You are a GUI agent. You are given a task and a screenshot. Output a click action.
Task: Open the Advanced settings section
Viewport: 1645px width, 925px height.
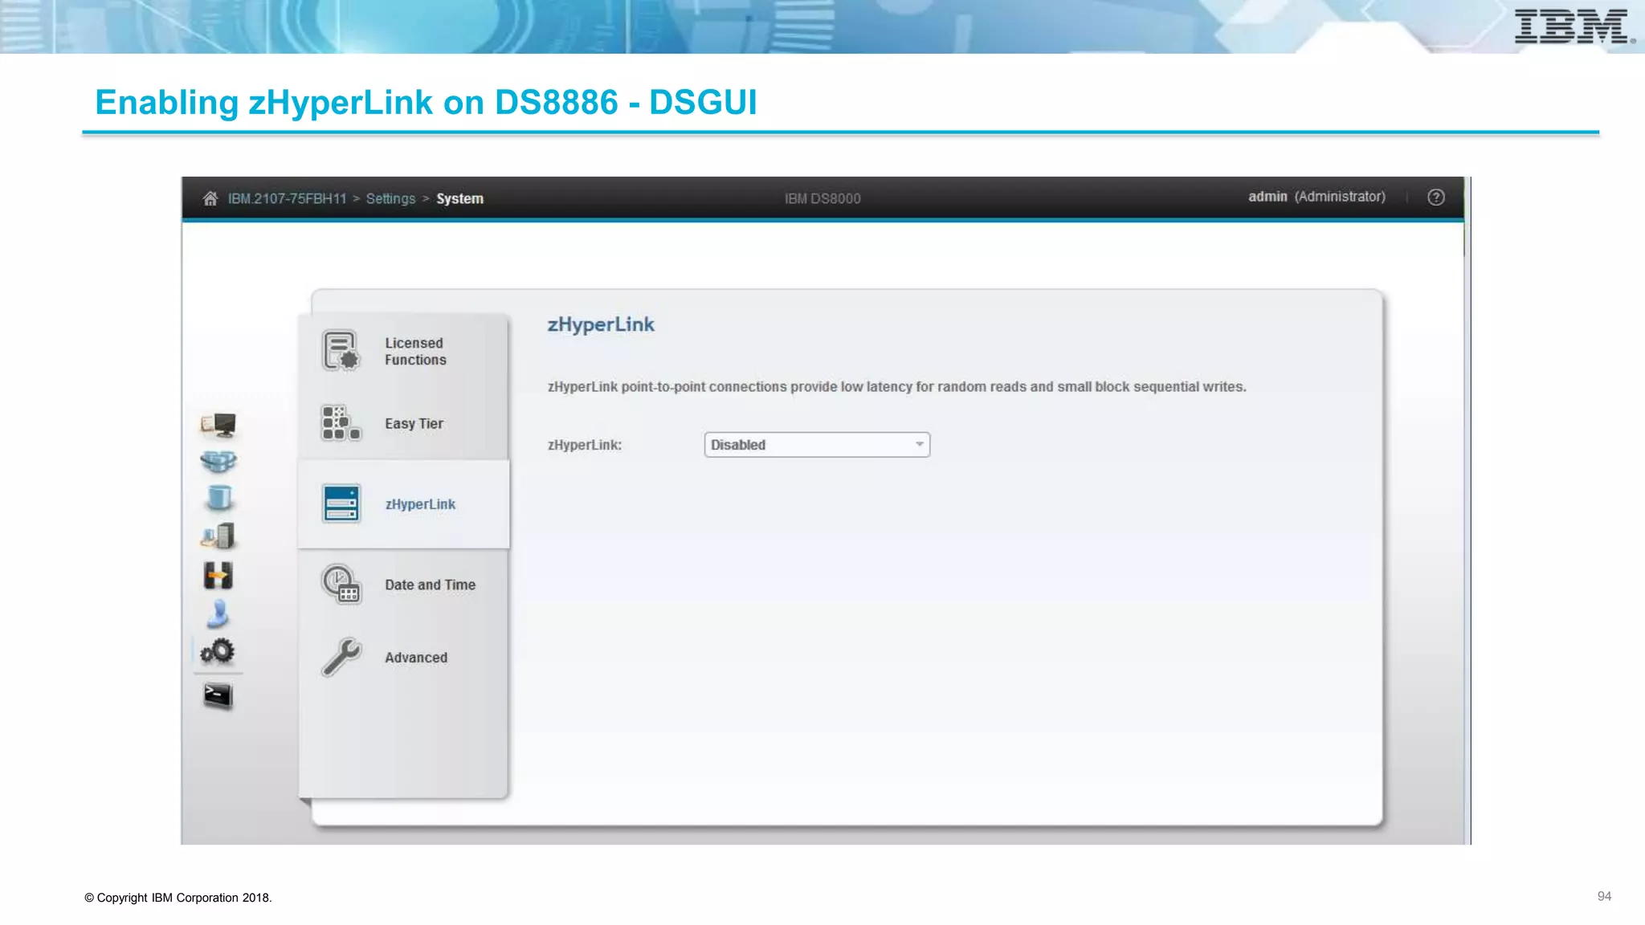pos(415,658)
